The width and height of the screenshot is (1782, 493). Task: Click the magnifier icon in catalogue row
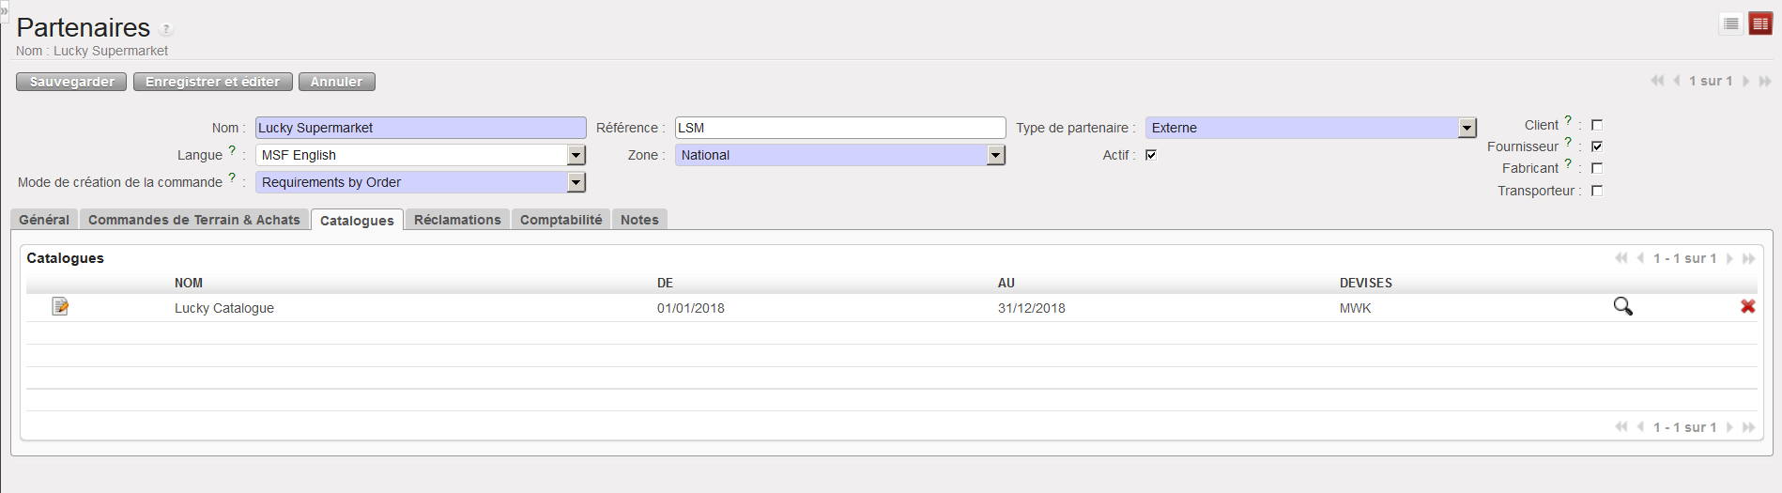click(x=1622, y=306)
